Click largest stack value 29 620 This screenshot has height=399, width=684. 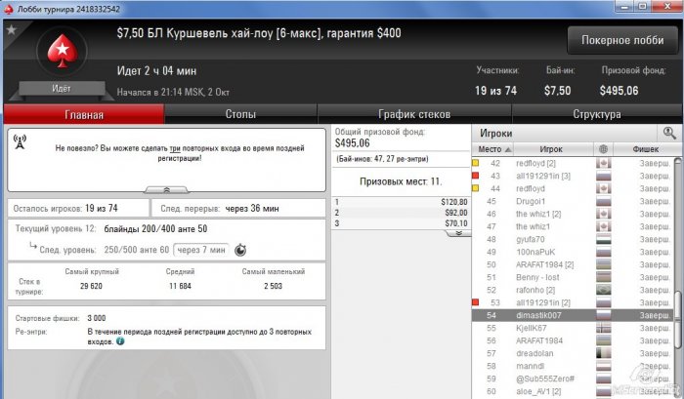[91, 286]
